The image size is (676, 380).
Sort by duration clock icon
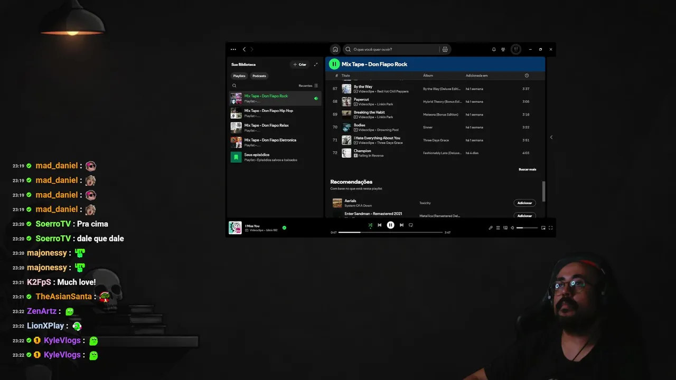527,75
